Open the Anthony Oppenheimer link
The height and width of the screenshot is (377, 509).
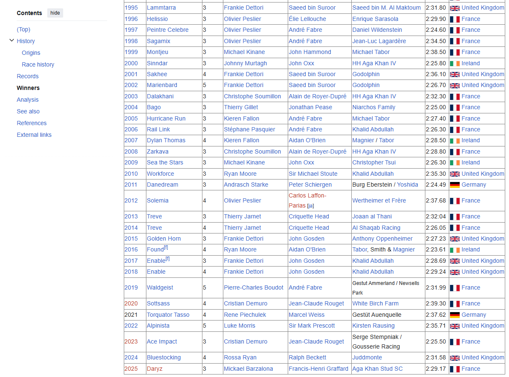382,239
